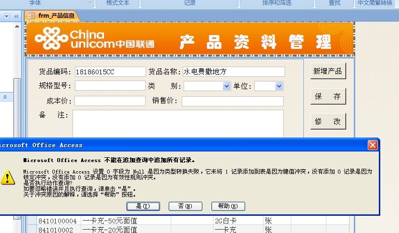Image resolution: width=399 pixels, height=233 pixels.
Task: Open the navigation pane category dropdown arrow
Action: 6,16
